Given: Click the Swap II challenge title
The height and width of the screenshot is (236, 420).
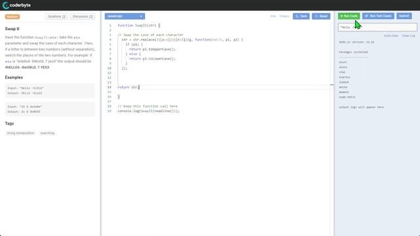Looking at the screenshot, I should click(12, 29).
